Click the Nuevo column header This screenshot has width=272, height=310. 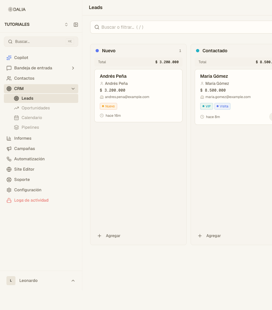[109, 51]
